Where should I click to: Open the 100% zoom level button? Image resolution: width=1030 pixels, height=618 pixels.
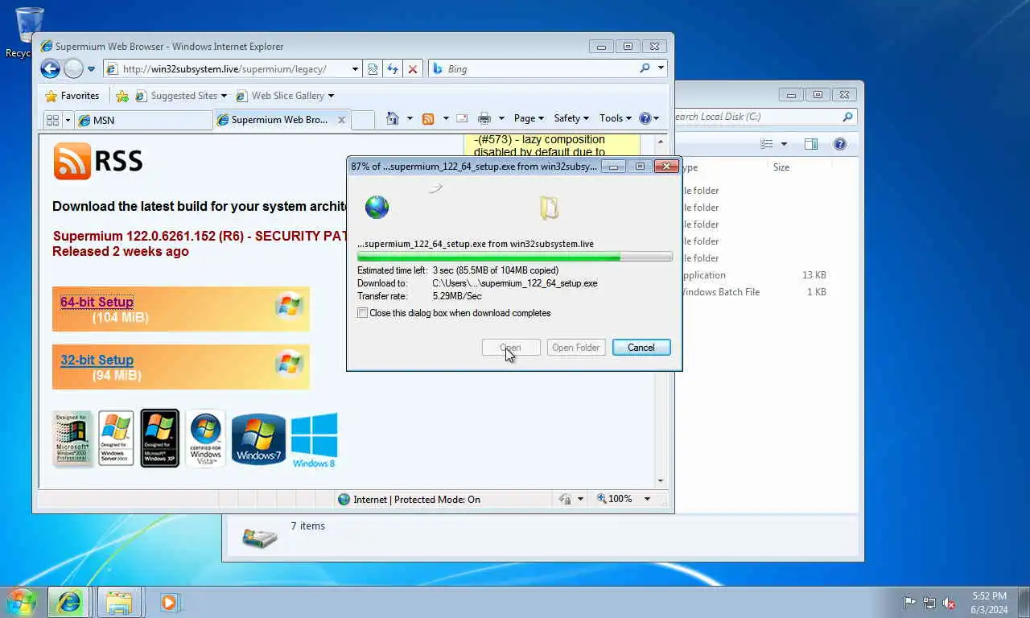coord(615,499)
